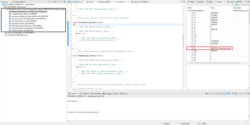Toggle Show Console on standard output change
250x125 pixels.
(225, 94)
